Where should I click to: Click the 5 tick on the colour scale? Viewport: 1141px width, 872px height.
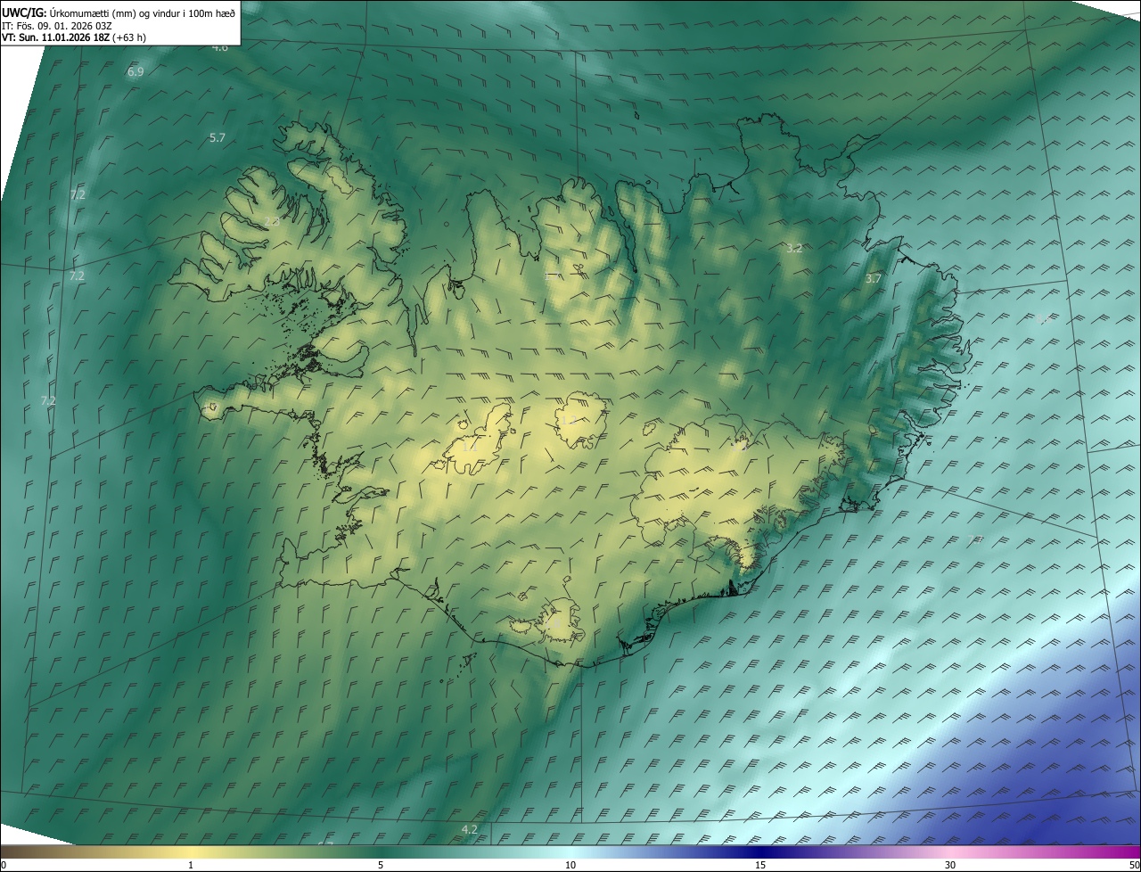click(381, 865)
